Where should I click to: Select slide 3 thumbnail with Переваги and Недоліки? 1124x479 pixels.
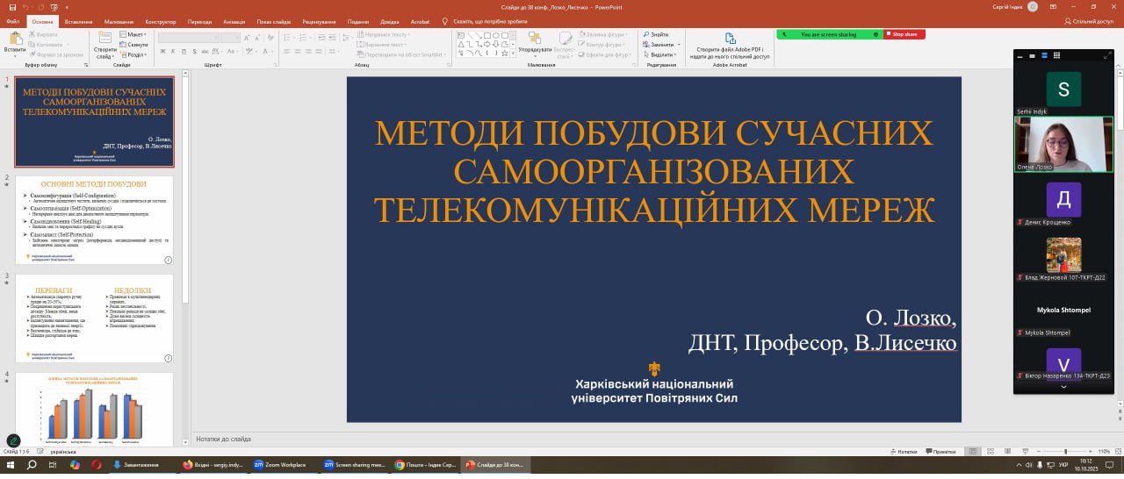coord(94,318)
